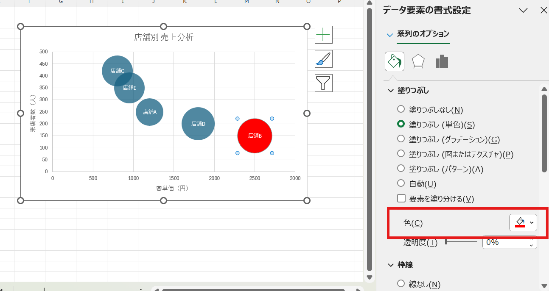This screenshot has width=549, height=291.
Task: Select the Fill & Line paint bucket tab
Action: click(x=394, y=61)
